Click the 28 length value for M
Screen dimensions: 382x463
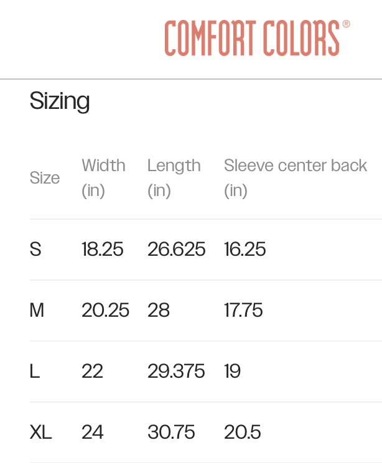point(159,310)
